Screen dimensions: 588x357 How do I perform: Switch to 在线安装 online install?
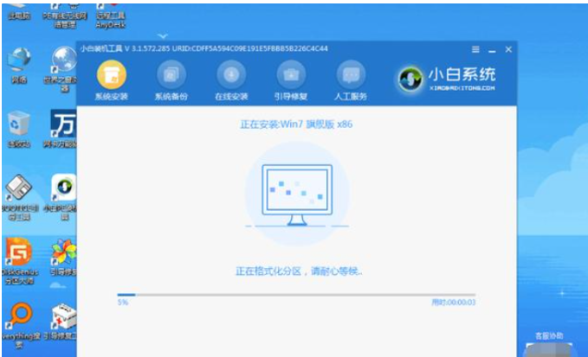coord(231,80)
